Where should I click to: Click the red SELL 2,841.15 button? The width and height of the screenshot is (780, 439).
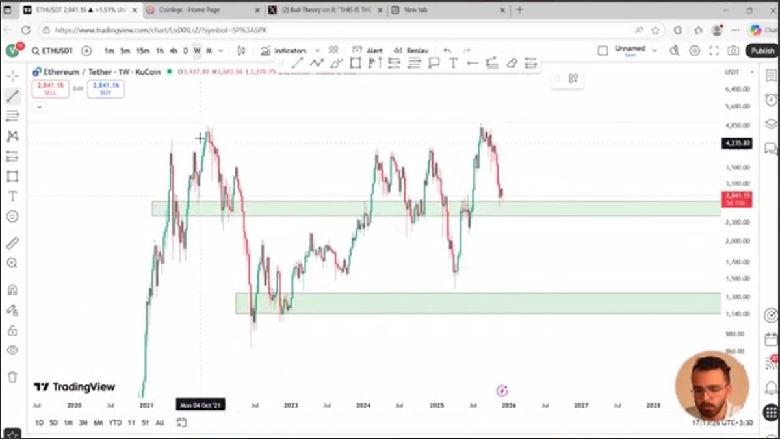click(50, 88)
